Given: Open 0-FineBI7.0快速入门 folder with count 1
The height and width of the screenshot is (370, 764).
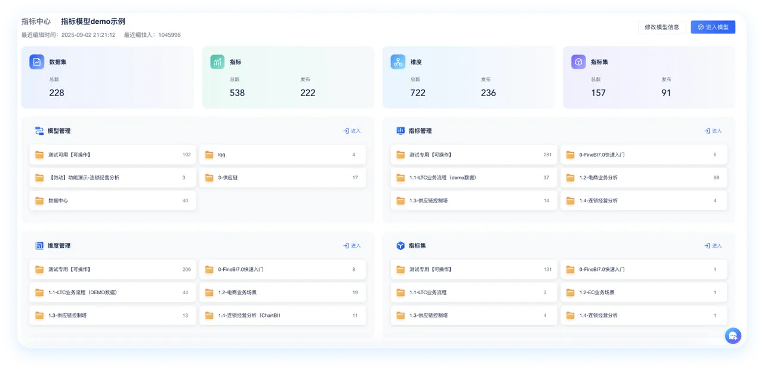Looking at the screenshot, I should tap(643, 269).
